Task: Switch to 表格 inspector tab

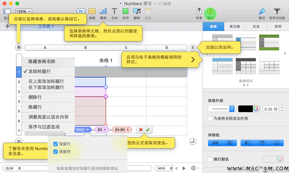Action: [213, 27]
